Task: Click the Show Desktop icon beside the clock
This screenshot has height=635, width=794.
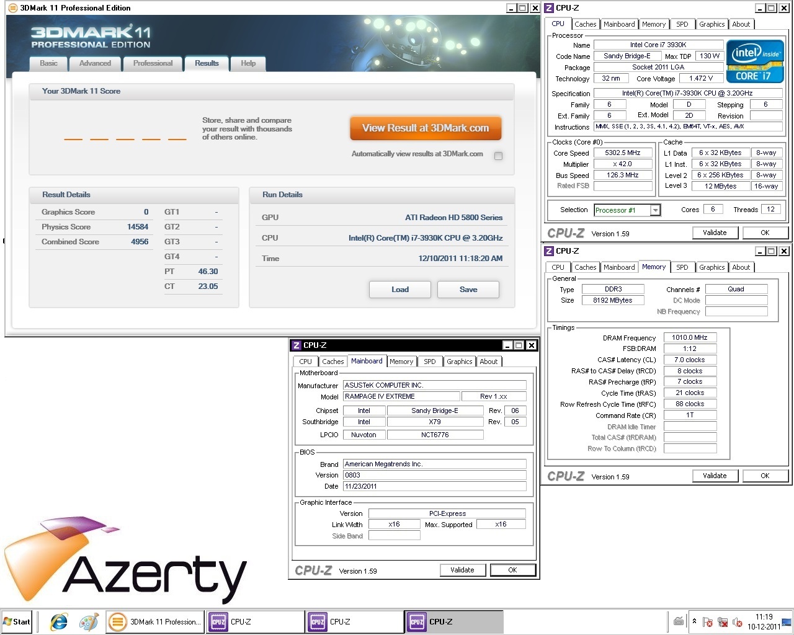Action: [x=787, y=622]
